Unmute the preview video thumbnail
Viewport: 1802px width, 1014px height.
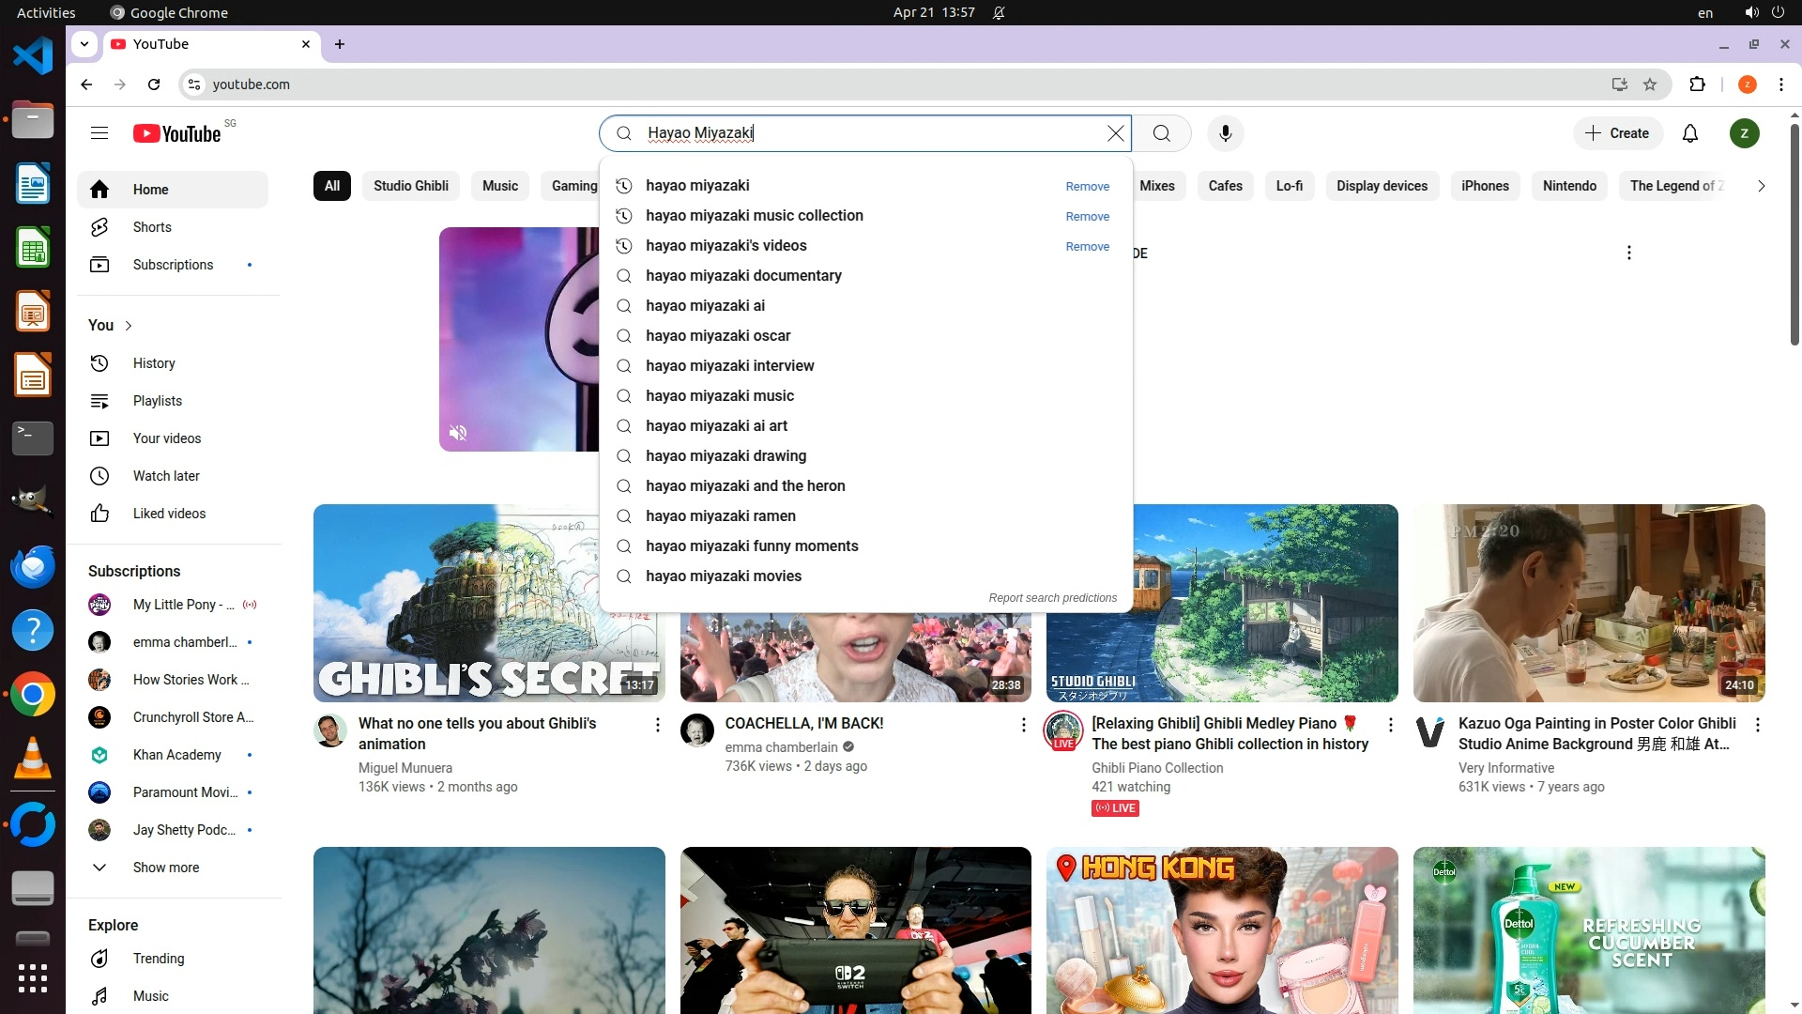click(x=458, y=433)
